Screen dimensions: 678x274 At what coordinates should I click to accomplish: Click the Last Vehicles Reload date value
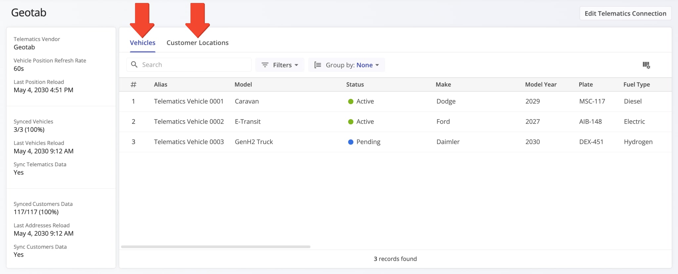tap(43, 151)
